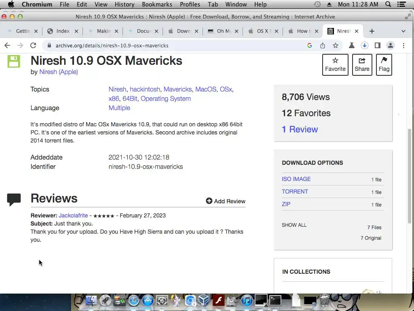The width and height of the screenshot is (414, 311).
Task: Open System Preferences from the Dock
Action: coord(162,301)
